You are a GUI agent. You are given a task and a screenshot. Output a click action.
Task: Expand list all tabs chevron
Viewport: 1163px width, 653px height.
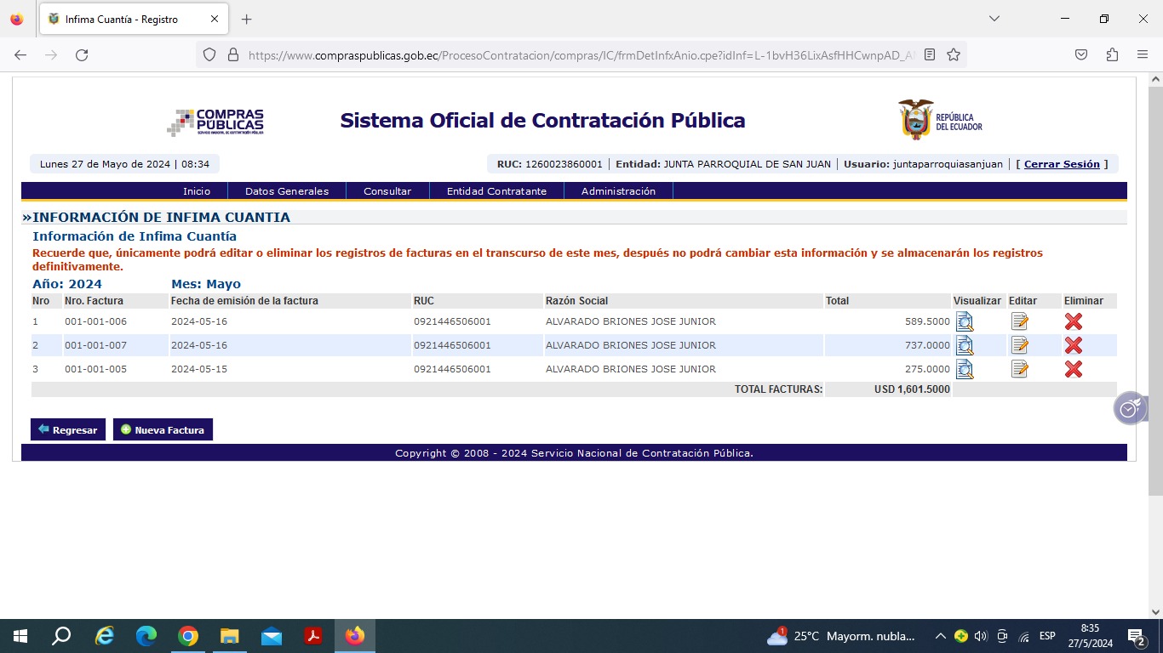[x=994, y=19]
